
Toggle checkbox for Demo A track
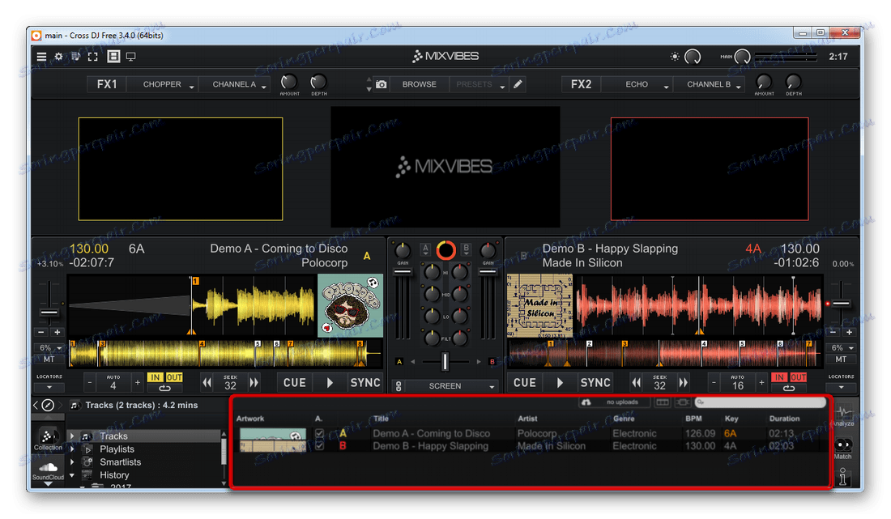319,434
